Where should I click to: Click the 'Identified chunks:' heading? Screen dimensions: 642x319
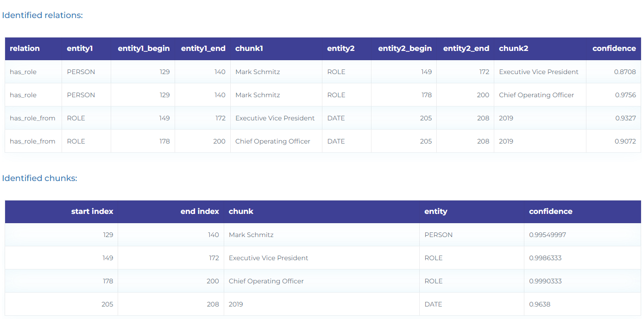(x=39, y=178)
